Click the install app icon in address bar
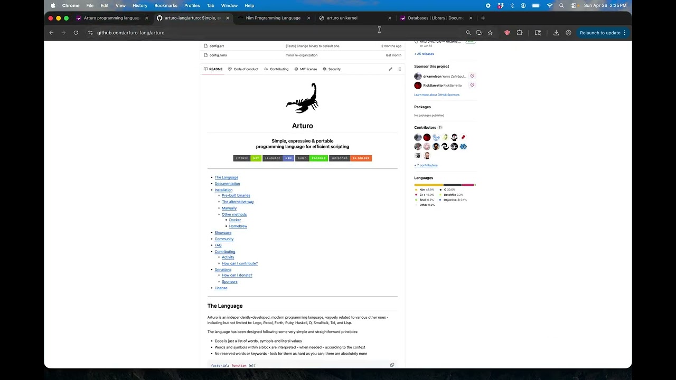Viewport: 676px width, 380px height. [479, 33]
